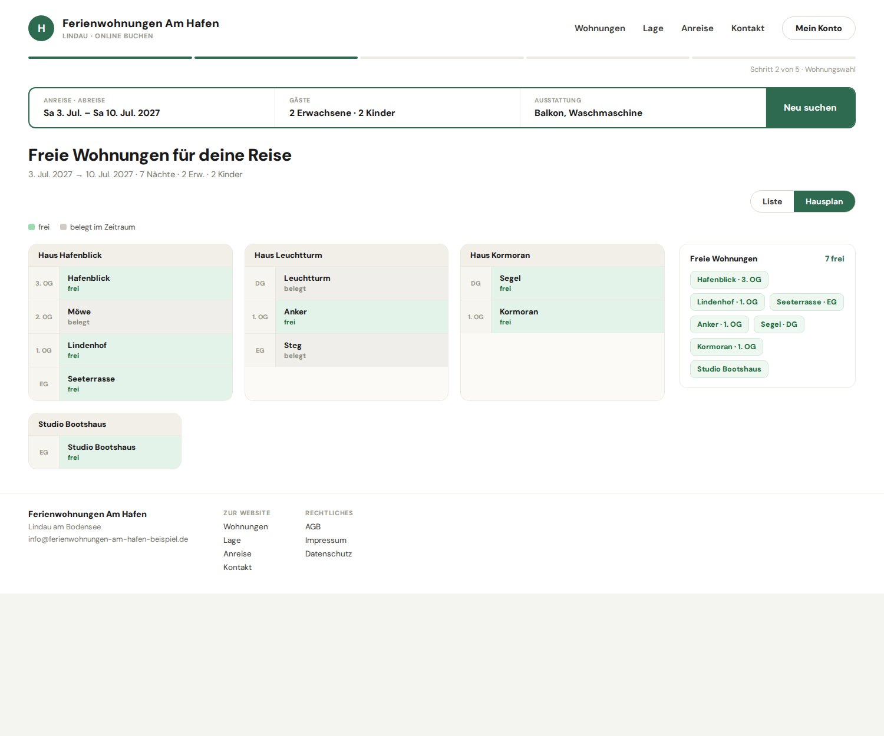Open the Lage footer link
The image size is (884, 736).
coord(232,540)
